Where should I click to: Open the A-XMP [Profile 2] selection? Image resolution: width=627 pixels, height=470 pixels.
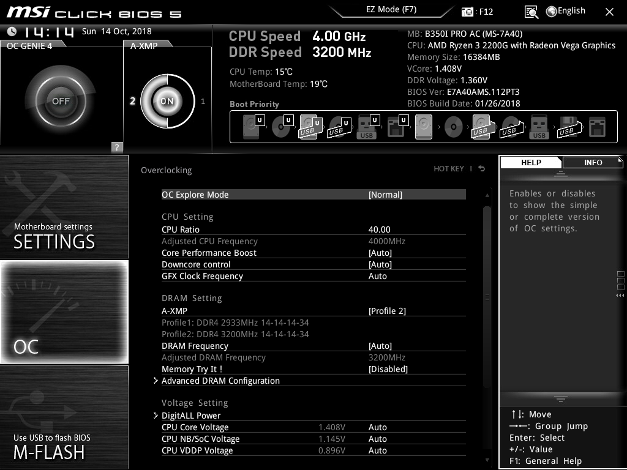pos(387,311)
